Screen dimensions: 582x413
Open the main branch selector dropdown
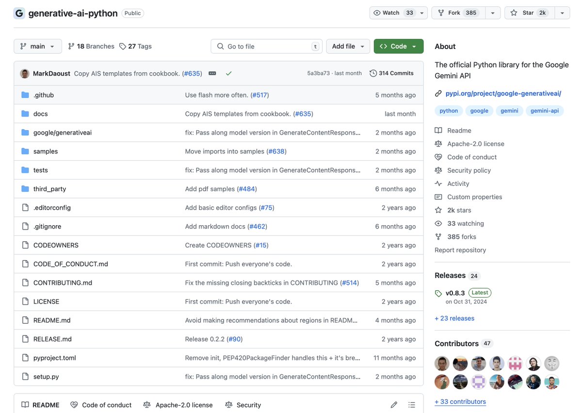pos(38,46)
